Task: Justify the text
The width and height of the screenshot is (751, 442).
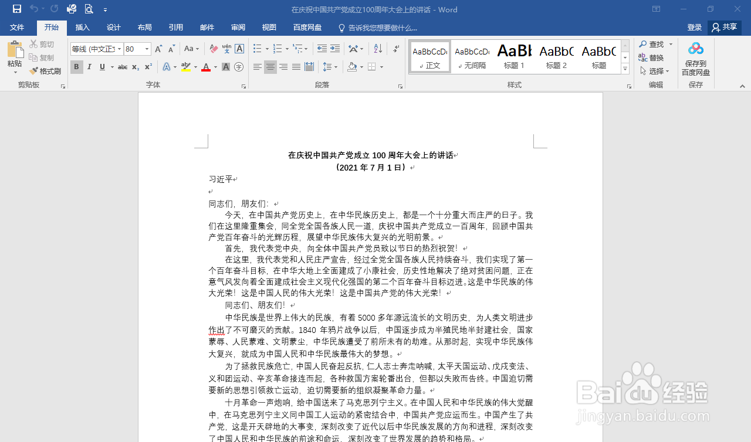Action: coord(296,67)
